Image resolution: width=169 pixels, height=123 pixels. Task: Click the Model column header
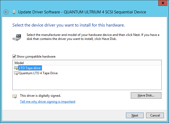point(87,63)
